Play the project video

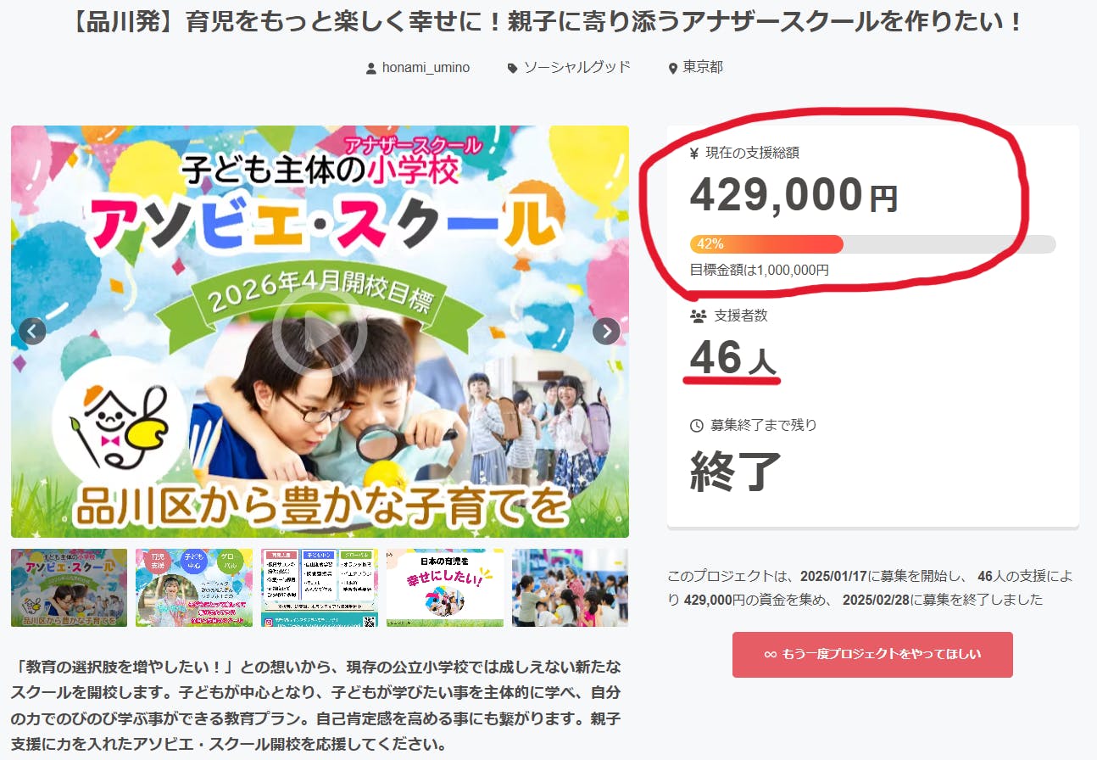point(320,332)
